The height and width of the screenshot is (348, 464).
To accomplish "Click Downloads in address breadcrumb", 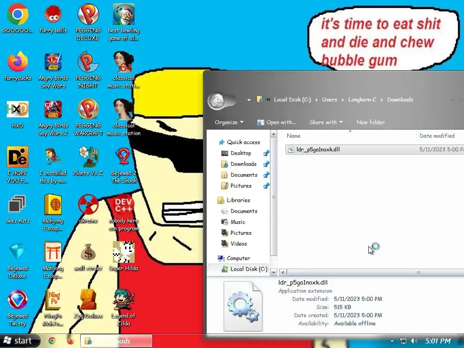I will tap(400, 100).
